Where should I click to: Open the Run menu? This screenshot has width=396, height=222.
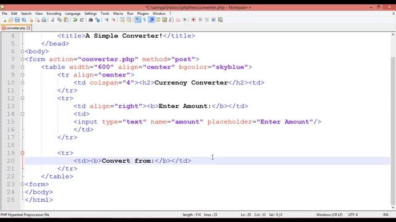point(130,14)
